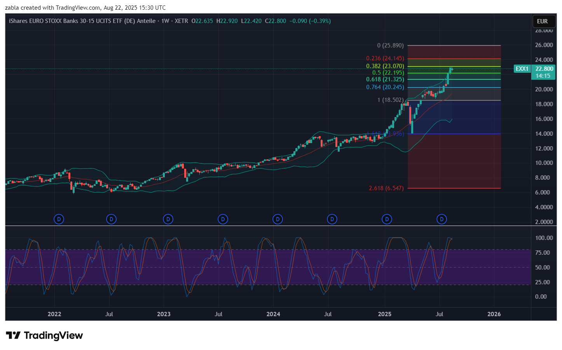The height and width of the screenshot is (350, 562).
Task: Click the 2026 label on time axis
Action: click(x=494, y=314)
